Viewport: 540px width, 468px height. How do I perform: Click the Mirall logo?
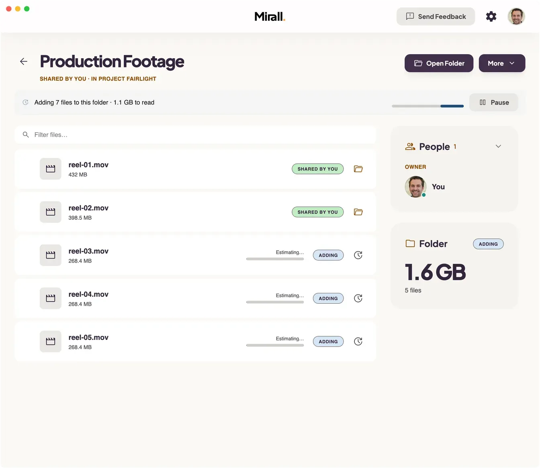(x=270, y=16)
